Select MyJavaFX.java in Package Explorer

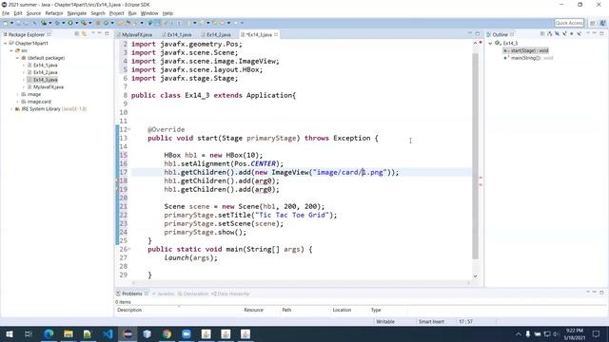tap(49, 87)
